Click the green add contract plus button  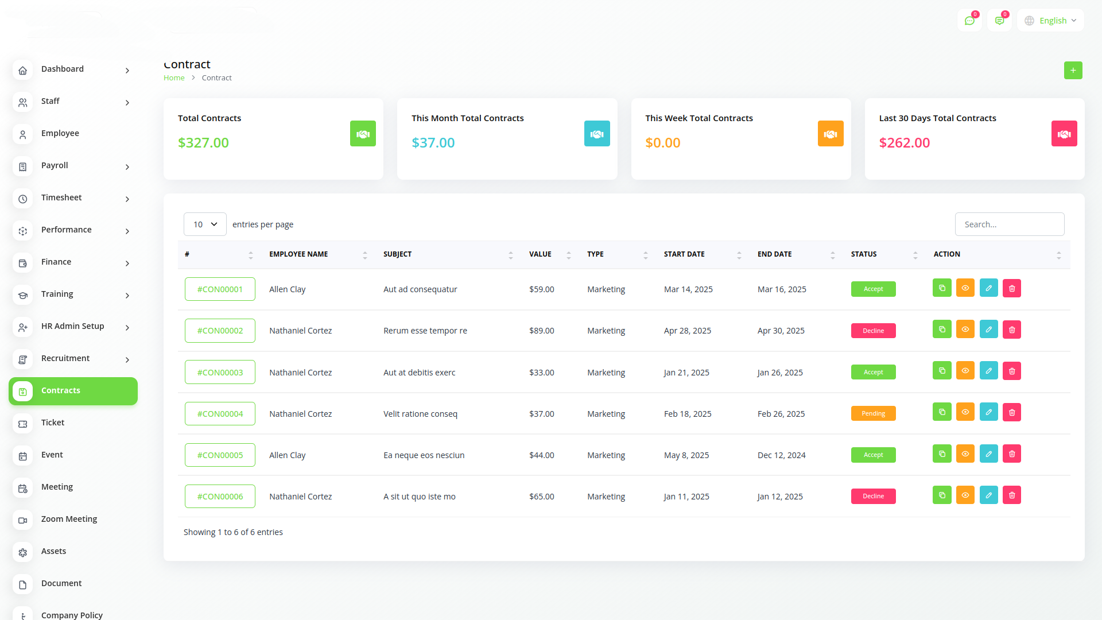1073,71
